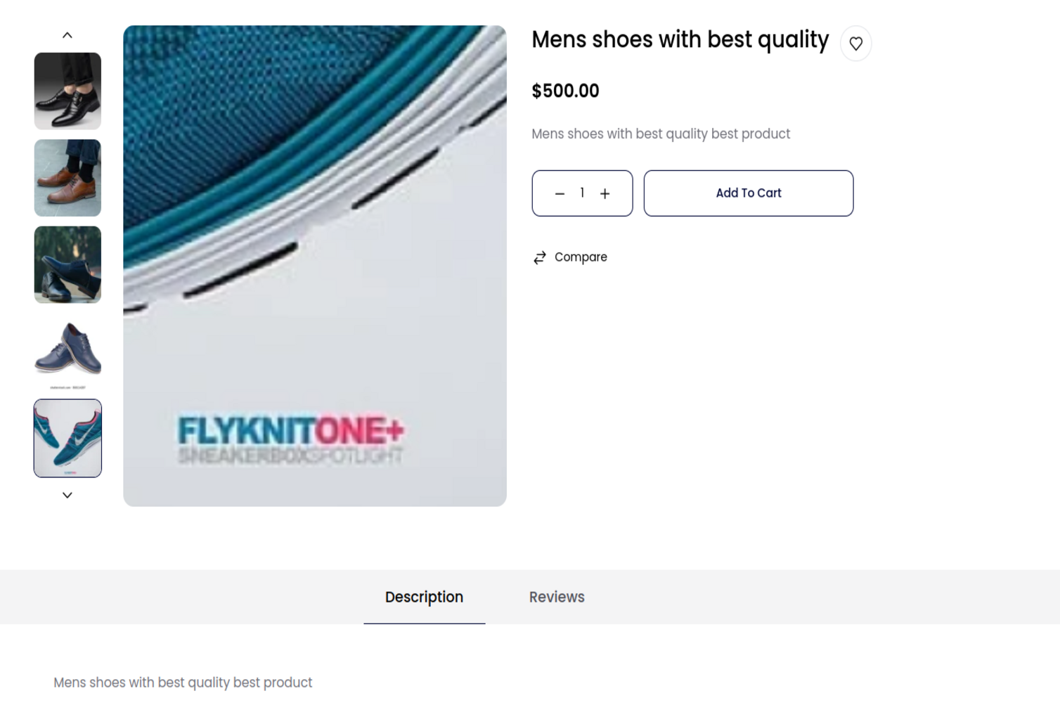Select the teal Flyknit sneakers thumbnail

point(67,438)
